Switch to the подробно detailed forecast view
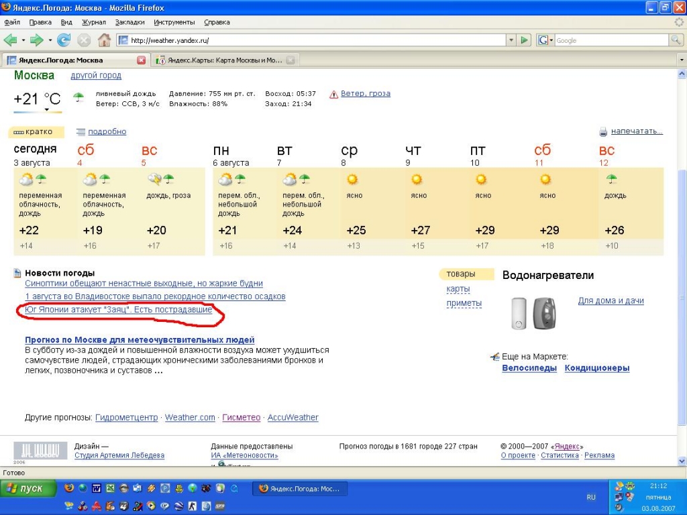Screen dimensions: 687x515 pos(107,132)
